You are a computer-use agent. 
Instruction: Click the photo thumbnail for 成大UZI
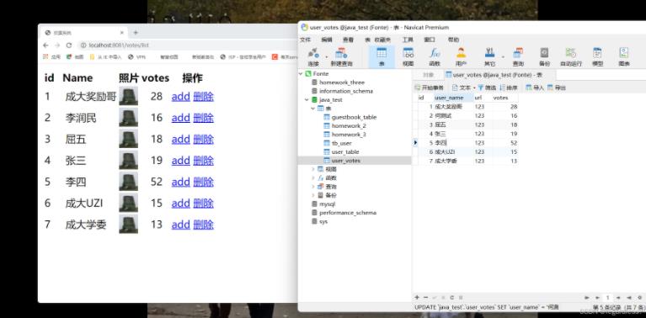129,203
